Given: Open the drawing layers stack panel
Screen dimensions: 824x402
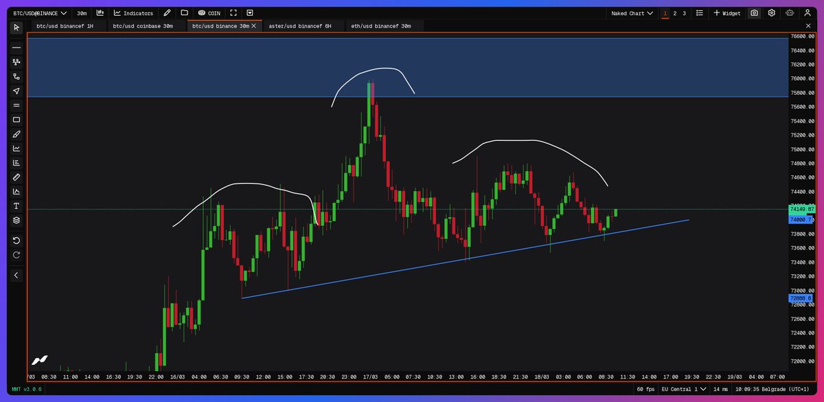Looking at the screenshot, I should click(16, 221).
